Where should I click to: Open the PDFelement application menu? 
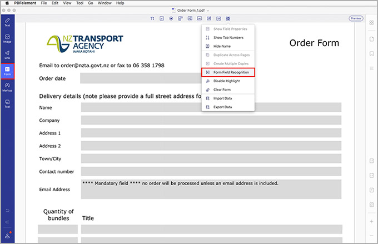point(25,3)
